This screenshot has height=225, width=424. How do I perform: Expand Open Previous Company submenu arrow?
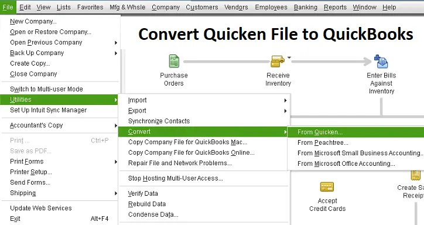116,43
